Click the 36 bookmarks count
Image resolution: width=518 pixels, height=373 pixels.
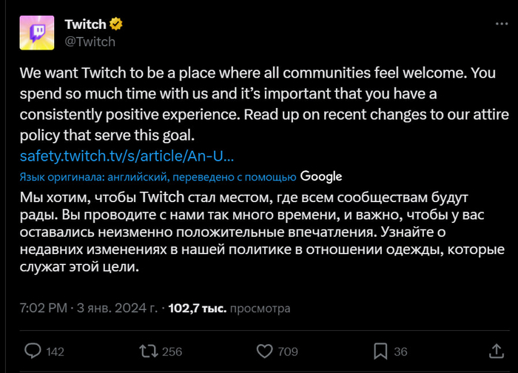pos(400,352)
